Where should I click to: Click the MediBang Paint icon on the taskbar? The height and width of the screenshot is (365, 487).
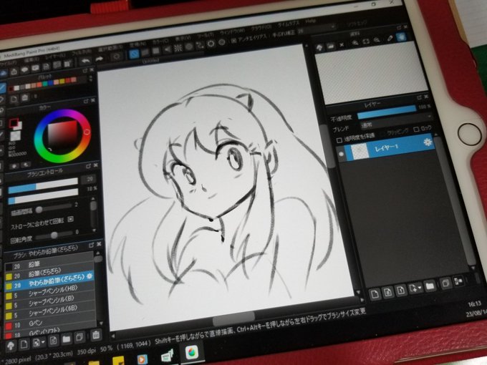[x=192, y=353]
